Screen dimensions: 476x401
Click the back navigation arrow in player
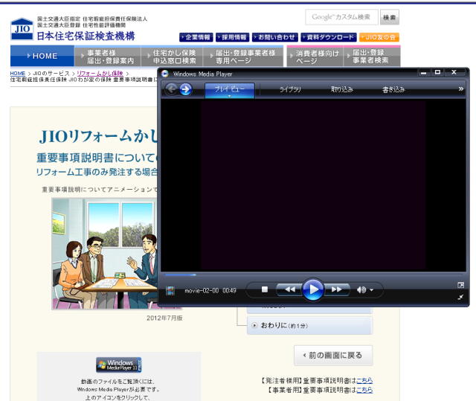pos(171,89)
